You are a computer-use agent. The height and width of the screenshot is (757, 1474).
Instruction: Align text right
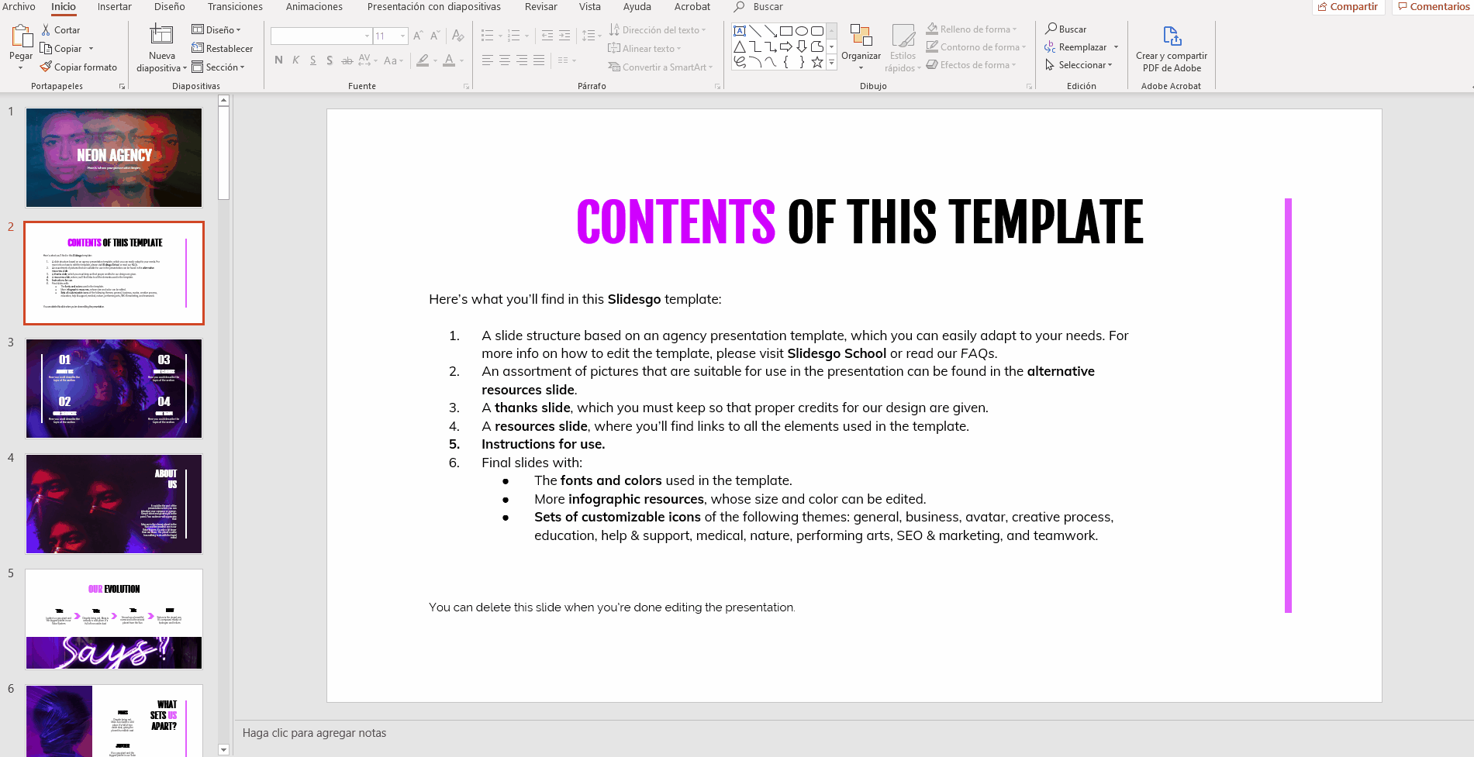522,60
